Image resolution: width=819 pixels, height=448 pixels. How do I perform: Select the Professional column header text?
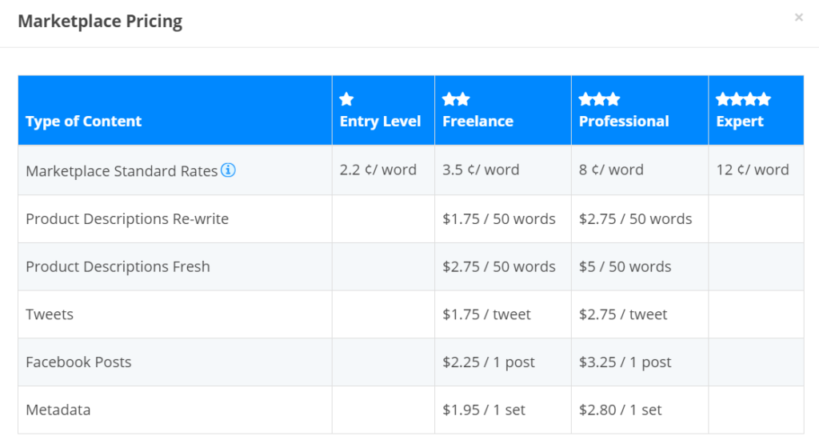pos(624,121)
